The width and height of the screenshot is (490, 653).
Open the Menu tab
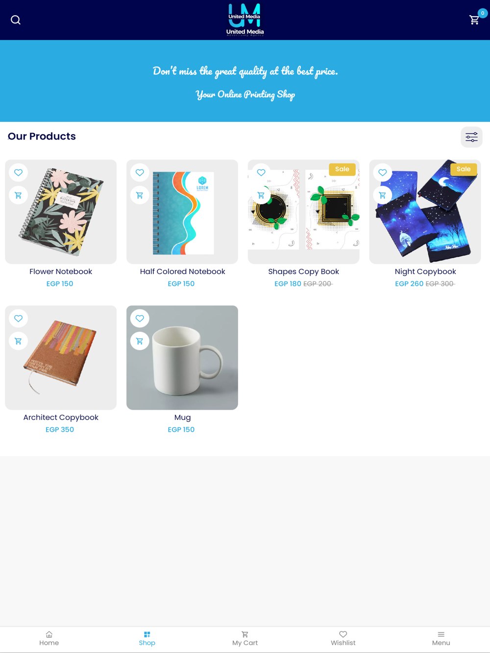click(441, 639)
